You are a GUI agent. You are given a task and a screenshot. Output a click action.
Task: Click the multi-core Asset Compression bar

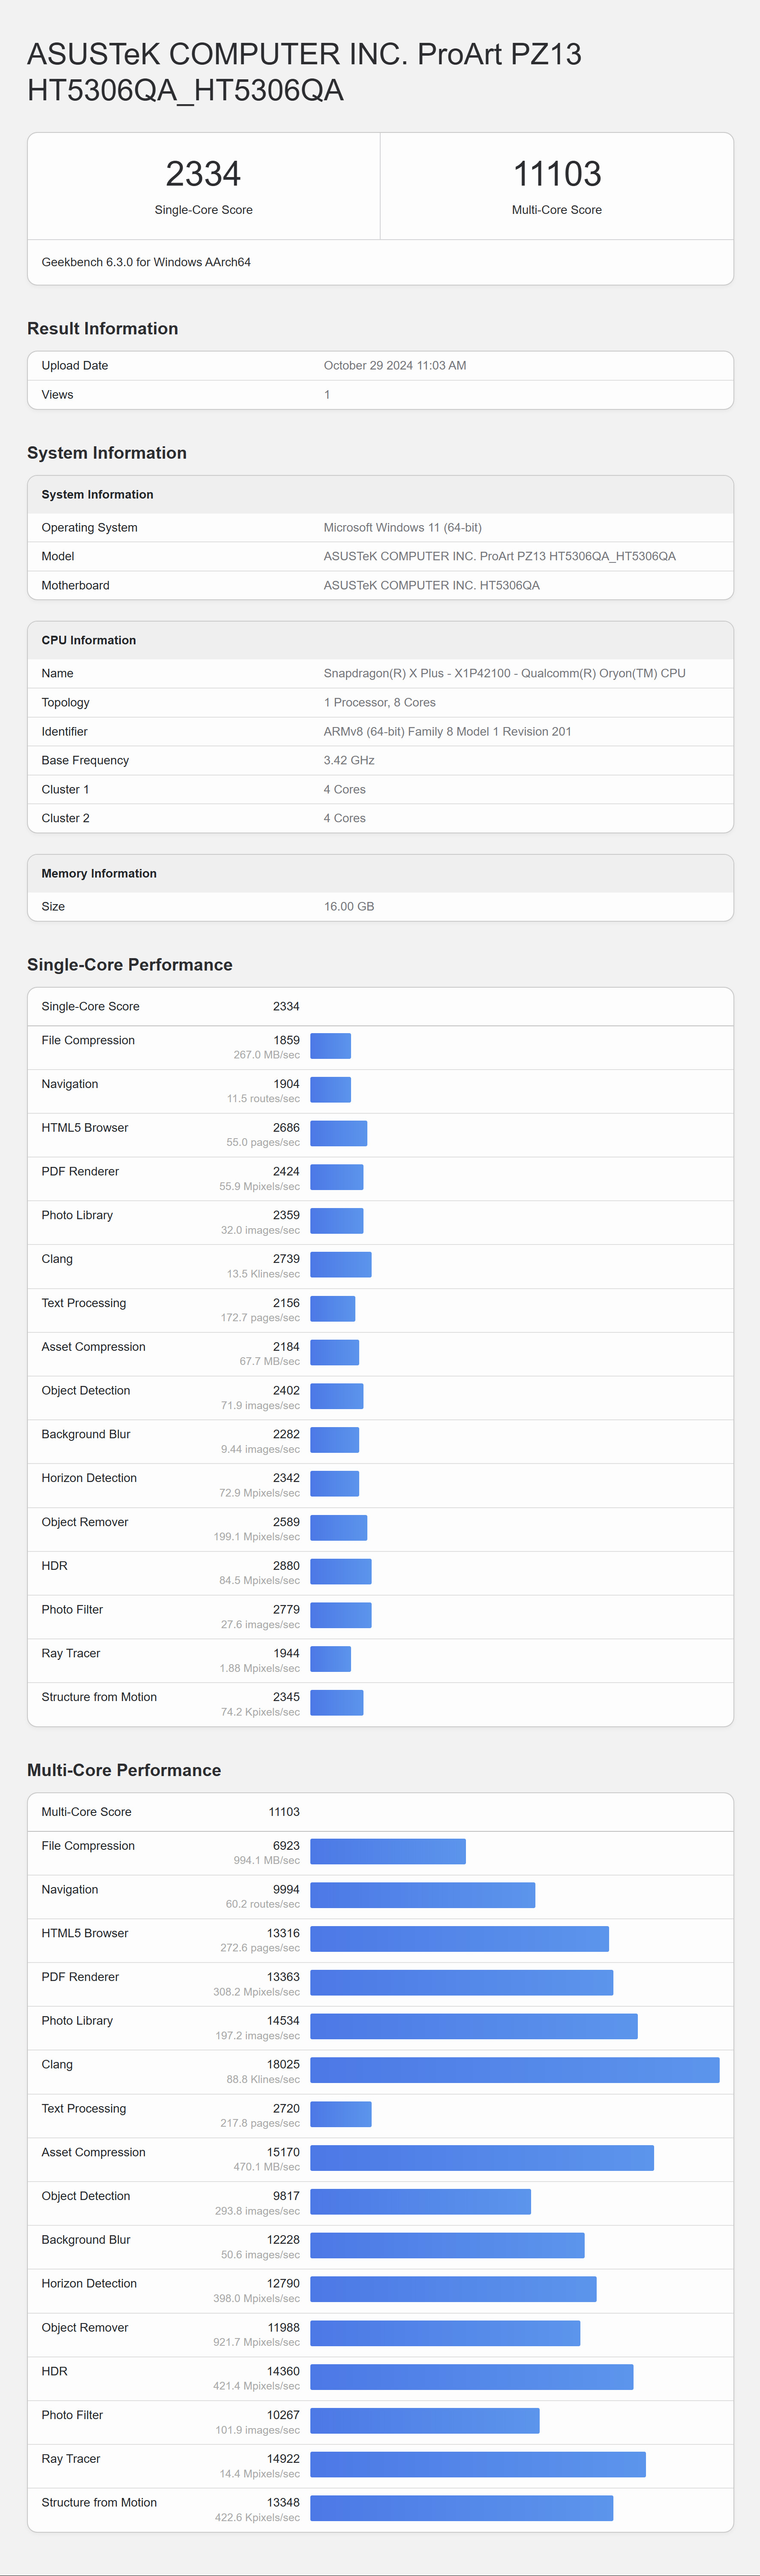(x=482, y=2158)
